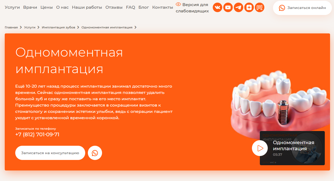Viewport: 334px width, 181px height.
Task: Click the Dzen star social icon
Action: pos(249,7)
